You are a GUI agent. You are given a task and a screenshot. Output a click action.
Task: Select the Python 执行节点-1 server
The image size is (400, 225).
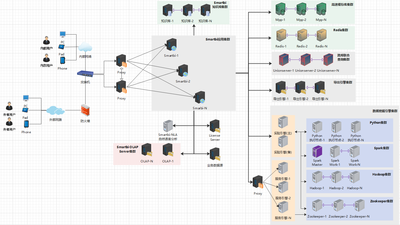tap(317, 127)
